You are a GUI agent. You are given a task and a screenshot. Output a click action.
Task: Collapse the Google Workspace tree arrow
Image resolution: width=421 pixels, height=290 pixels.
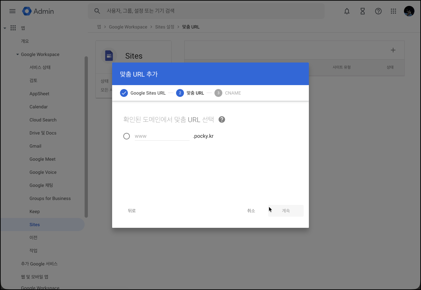coord(18,54)
